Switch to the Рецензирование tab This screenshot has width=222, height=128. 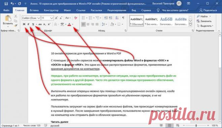(117, 10)
